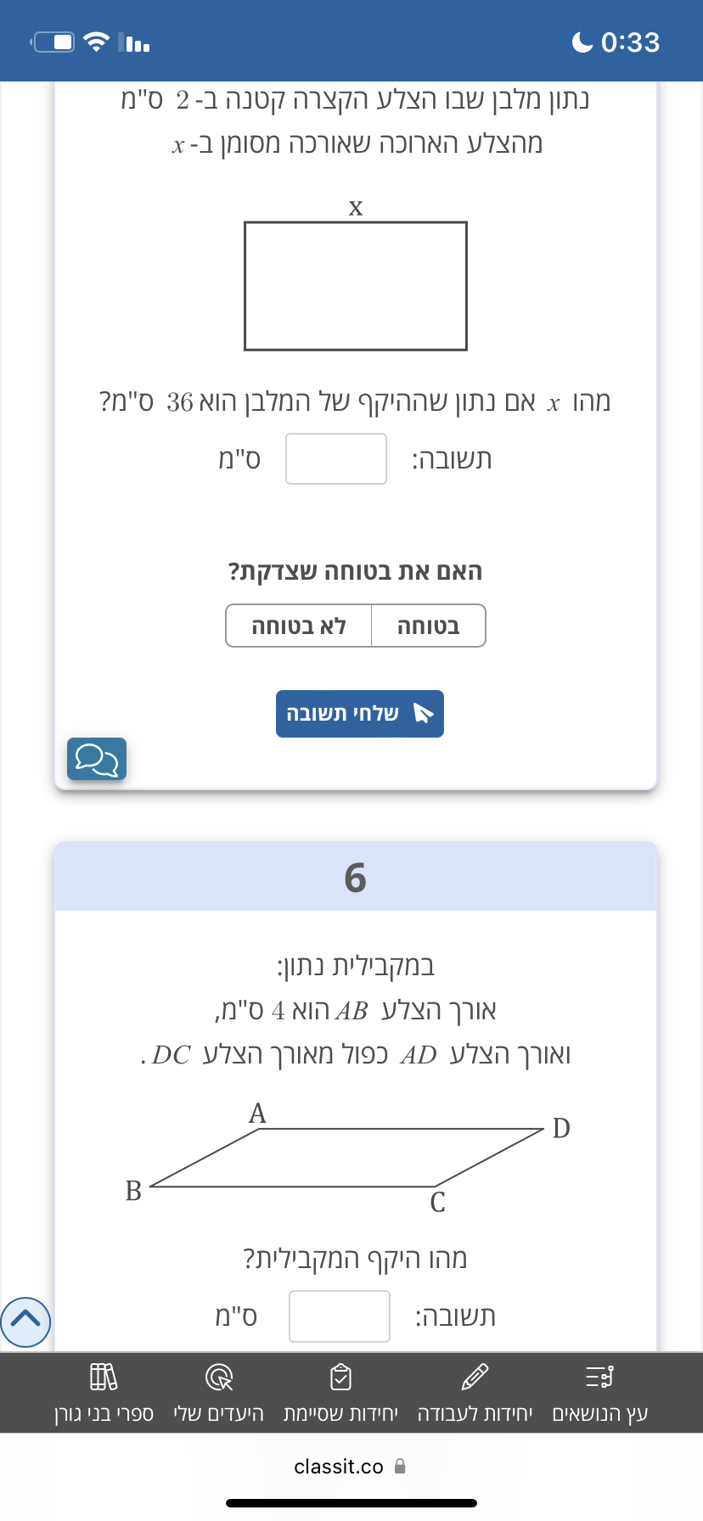Screen dimensions: 703x1521
Task: Open the Bnei Goren books icon
Action: tap(104, 1377)
